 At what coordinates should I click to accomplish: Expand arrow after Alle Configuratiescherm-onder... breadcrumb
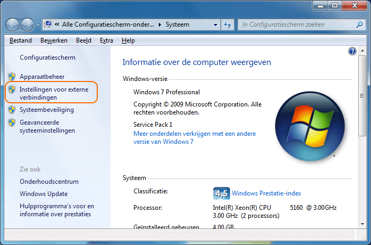coord(160,24)
